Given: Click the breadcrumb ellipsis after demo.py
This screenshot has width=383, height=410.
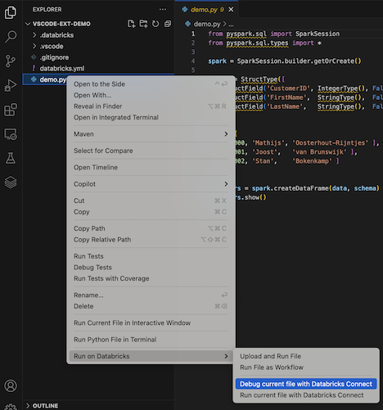Looking at the screenshot, I should point(231,25).
